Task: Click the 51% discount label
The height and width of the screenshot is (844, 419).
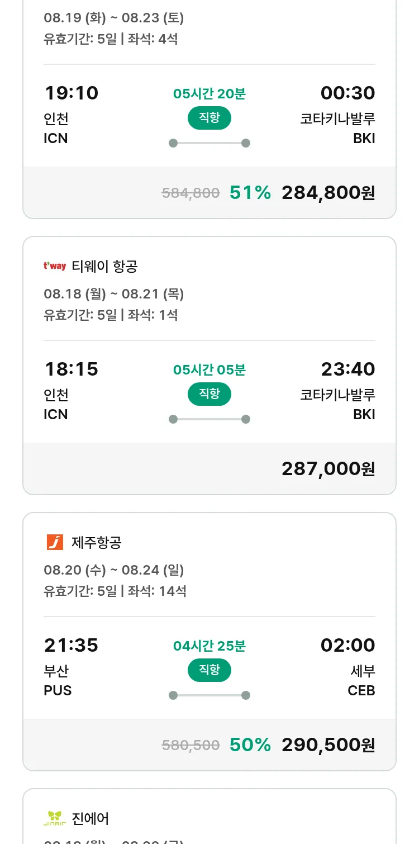Action: pyautogui.click(x=250, y=193)
